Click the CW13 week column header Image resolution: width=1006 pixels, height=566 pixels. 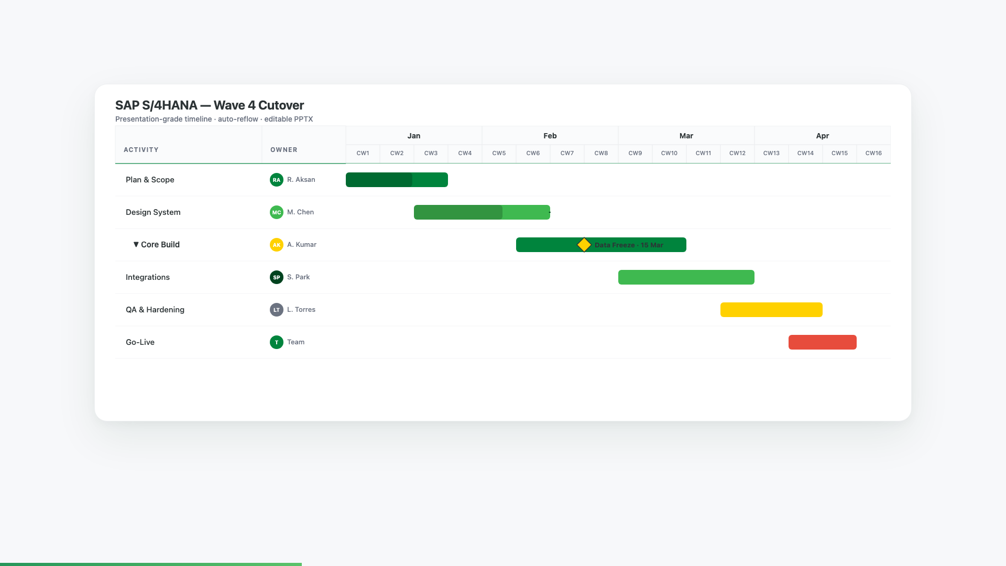pos(771,154)
